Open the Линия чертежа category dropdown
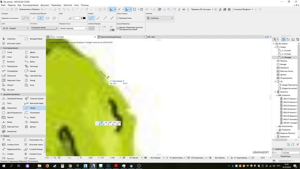The width and height of the screenshot is (300, 169). click(73, 28)
